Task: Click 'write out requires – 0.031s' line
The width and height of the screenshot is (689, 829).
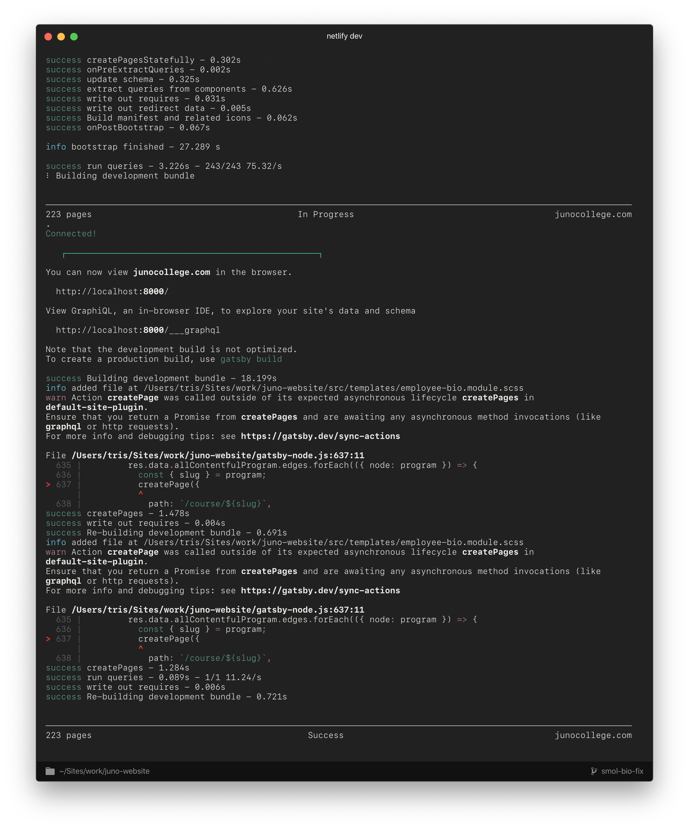Action: 135,99
